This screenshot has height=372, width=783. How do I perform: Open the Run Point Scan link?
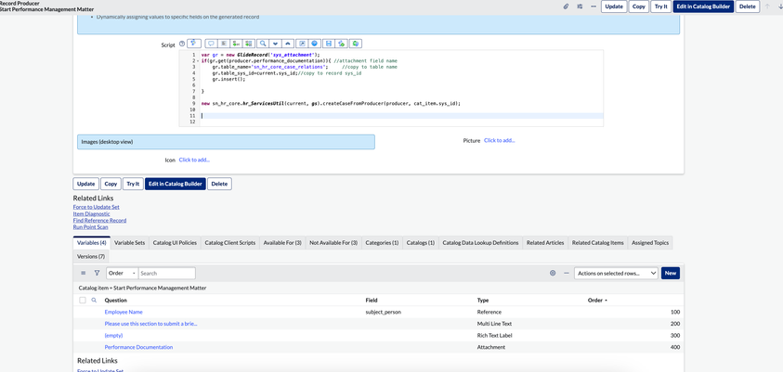(x=90, y=227)
